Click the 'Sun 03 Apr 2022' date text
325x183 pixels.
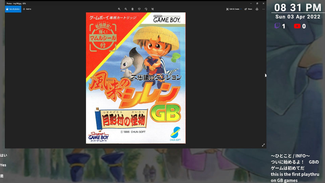[x=298, y=17]
